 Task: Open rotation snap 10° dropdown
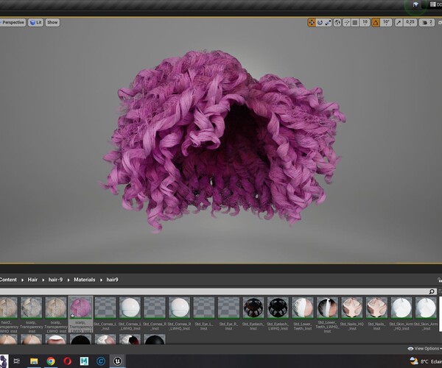(x=386, y=23)
